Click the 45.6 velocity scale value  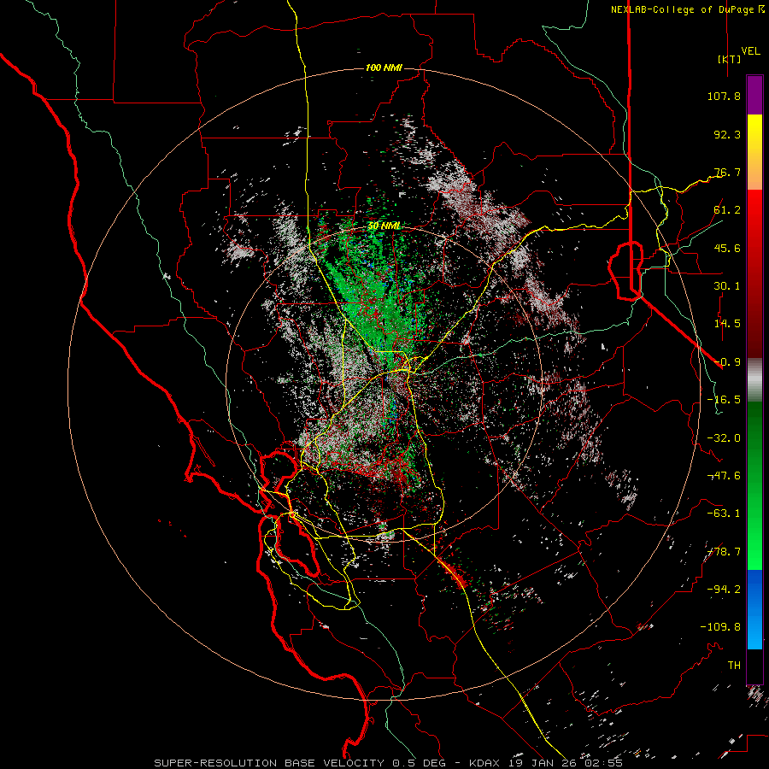point(727,248)
